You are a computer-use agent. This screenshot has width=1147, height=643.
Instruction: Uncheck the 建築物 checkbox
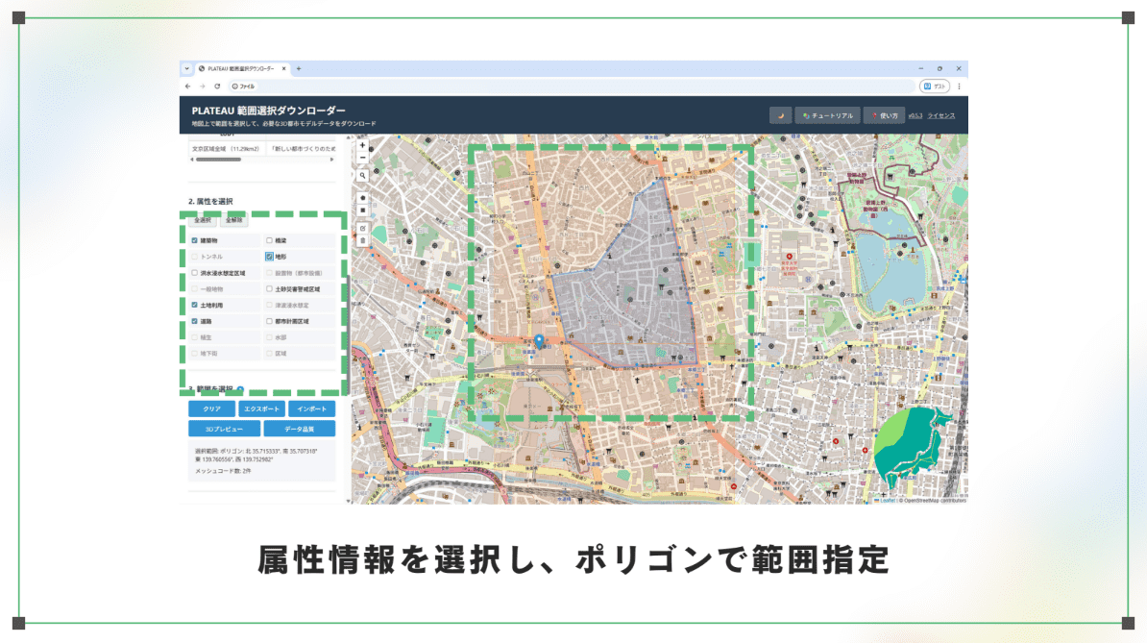click(195, 240)
